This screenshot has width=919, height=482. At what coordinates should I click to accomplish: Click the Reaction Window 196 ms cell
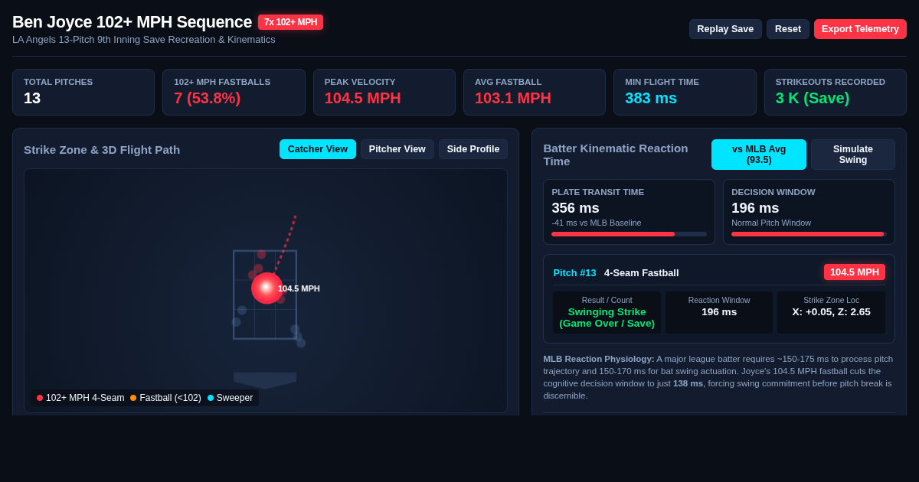tap(719, 312)
